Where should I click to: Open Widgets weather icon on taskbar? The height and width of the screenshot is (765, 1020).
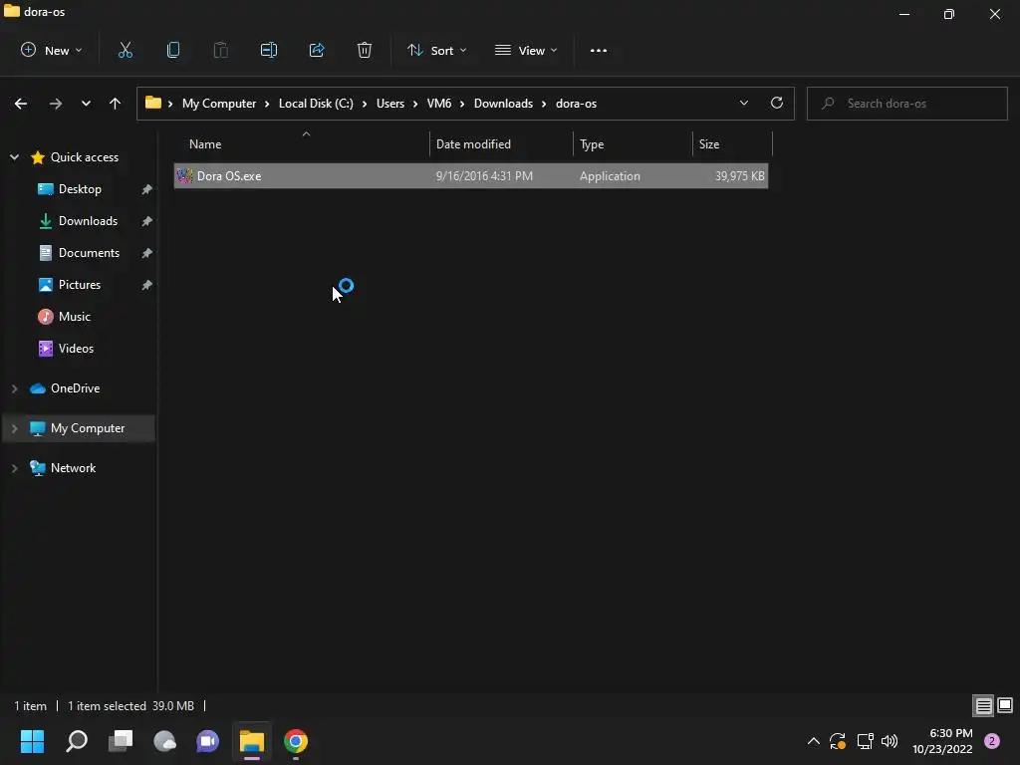coord(164,741)
